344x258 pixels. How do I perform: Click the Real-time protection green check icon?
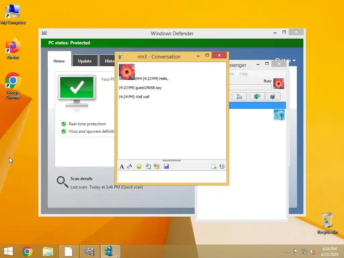(63, 124)
